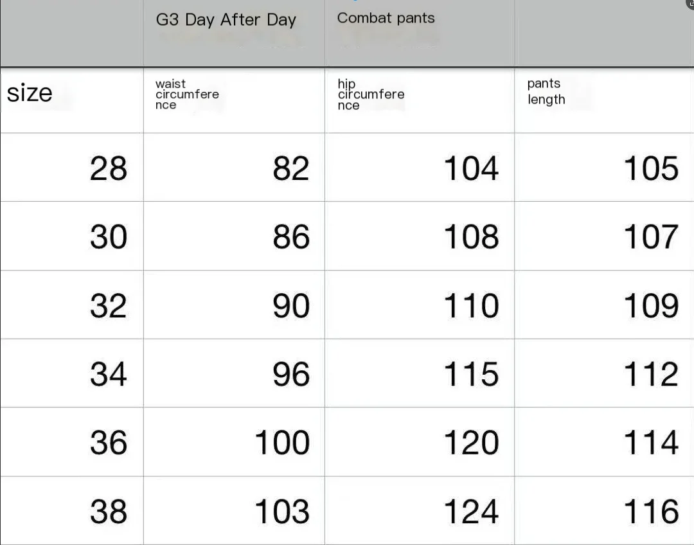Select the size 28 cell

point(72,167)
